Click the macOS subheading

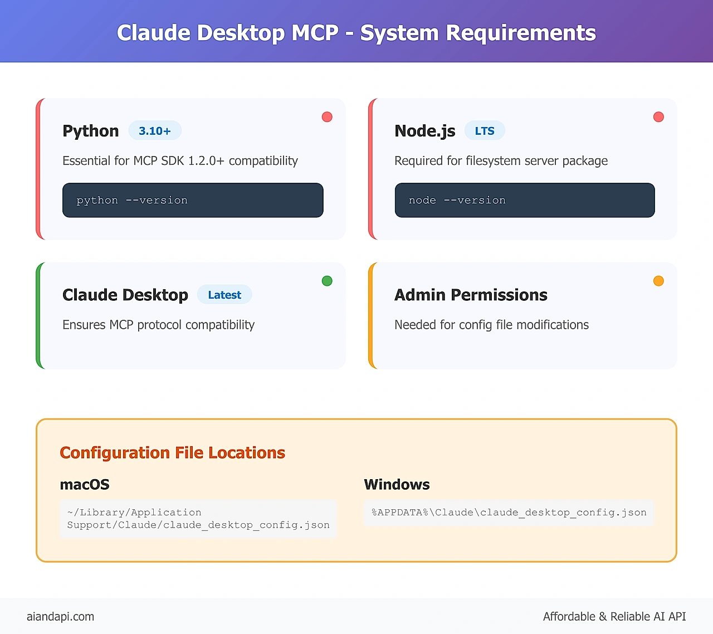point(85,485)
